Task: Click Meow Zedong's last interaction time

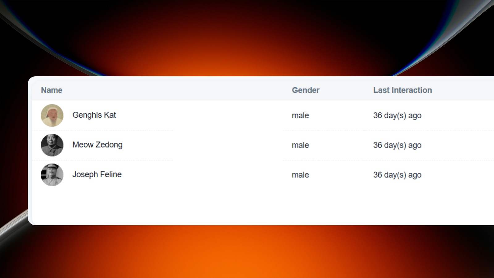Action: click(x=397, y=145)
